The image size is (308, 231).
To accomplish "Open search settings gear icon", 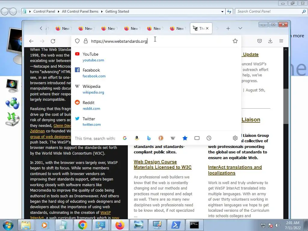I will tap(235, 138).
